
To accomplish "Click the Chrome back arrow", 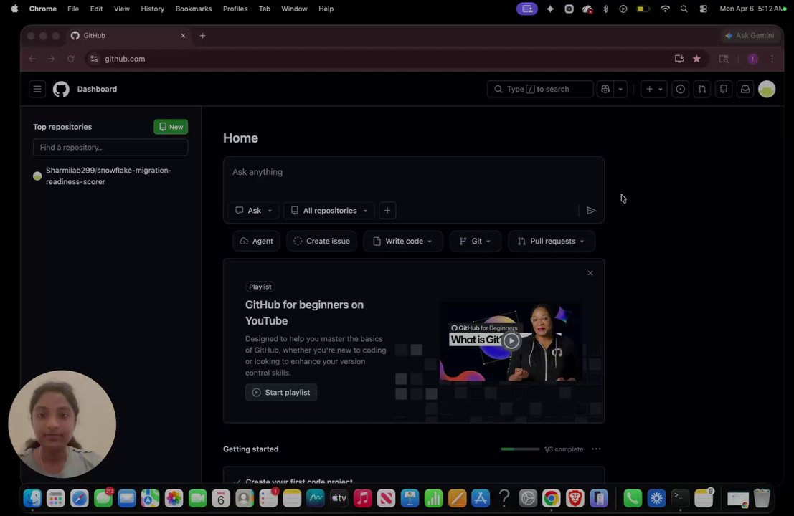I will 32,59.
